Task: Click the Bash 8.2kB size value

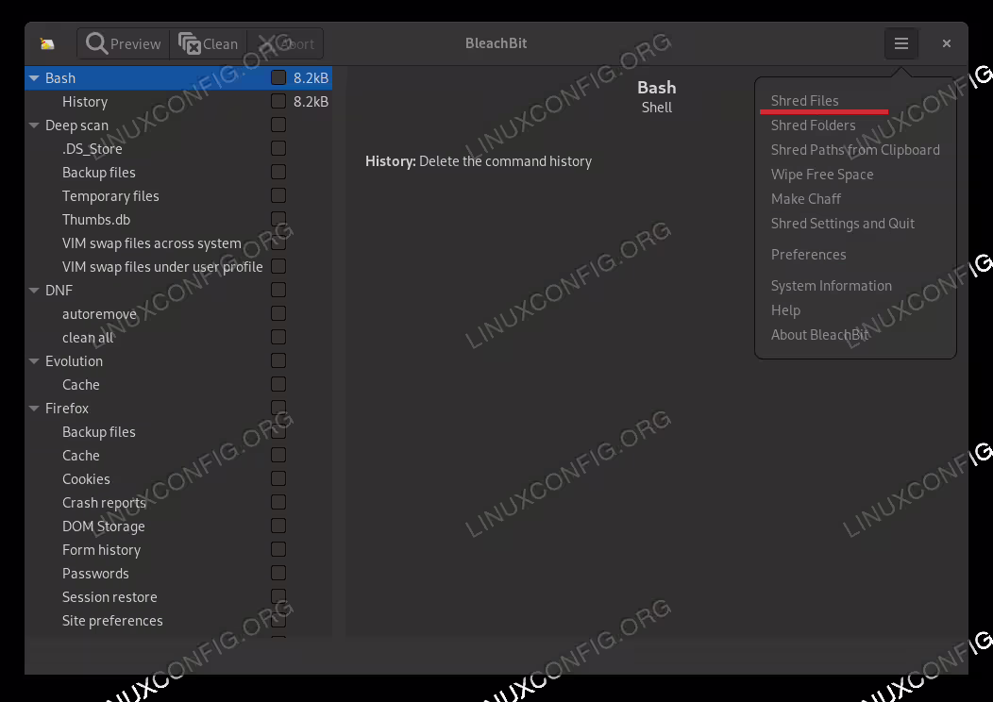Action: pyautogui.click(x=311, y=78)
